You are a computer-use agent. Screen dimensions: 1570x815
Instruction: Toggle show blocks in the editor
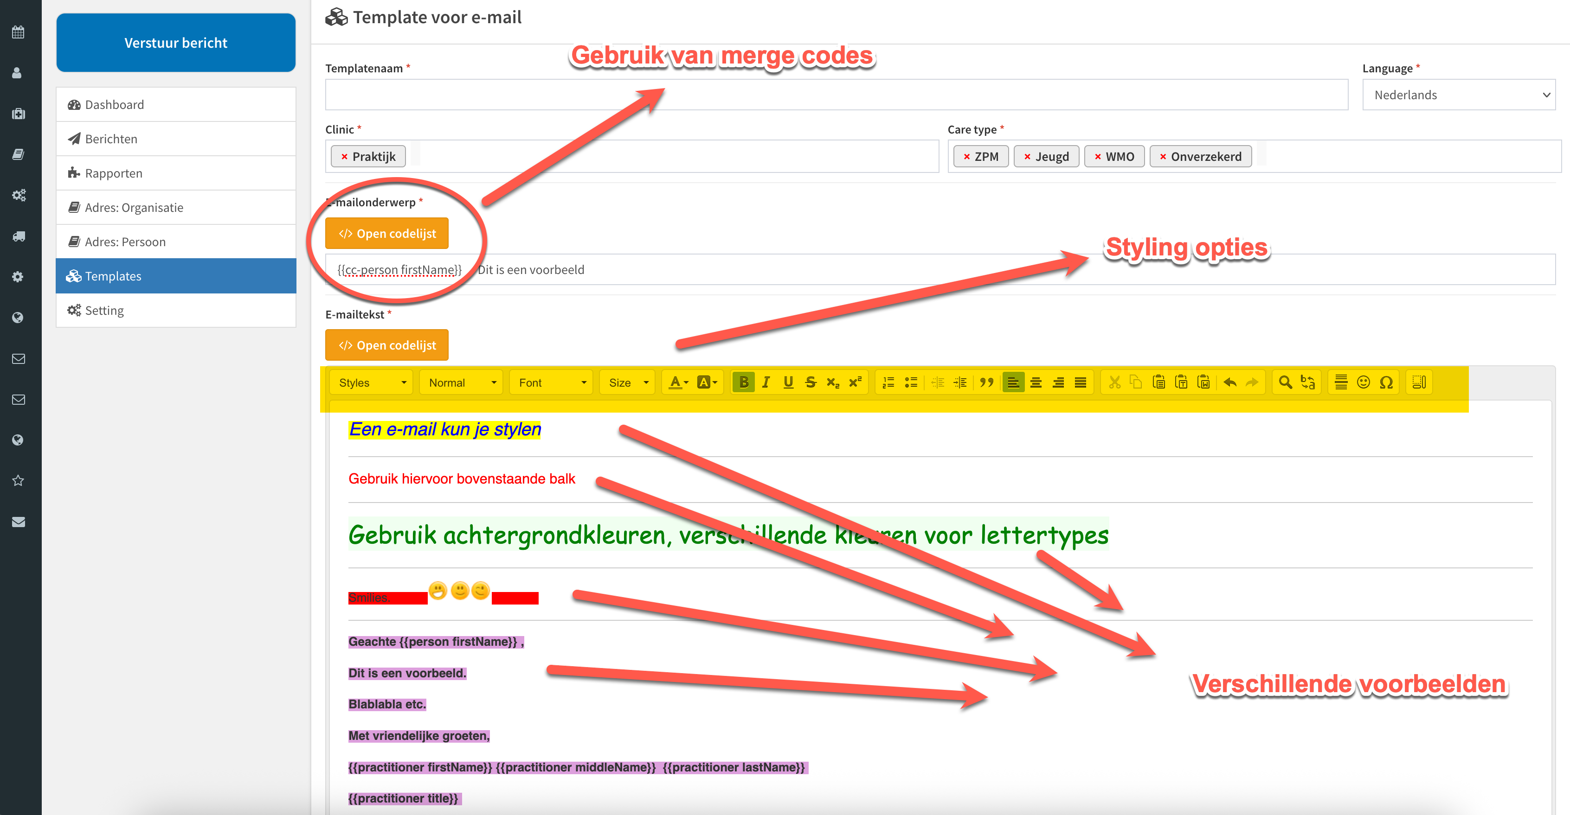click(x=1419, y=382)
